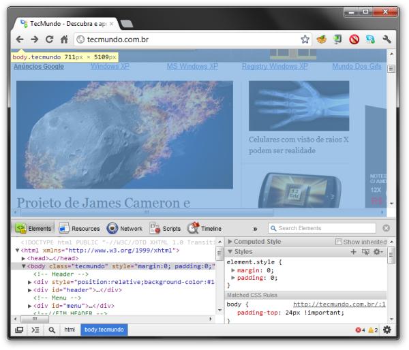Open the home page icon
The height and width of the screenshot is (350, 409).
coord(64,39)
